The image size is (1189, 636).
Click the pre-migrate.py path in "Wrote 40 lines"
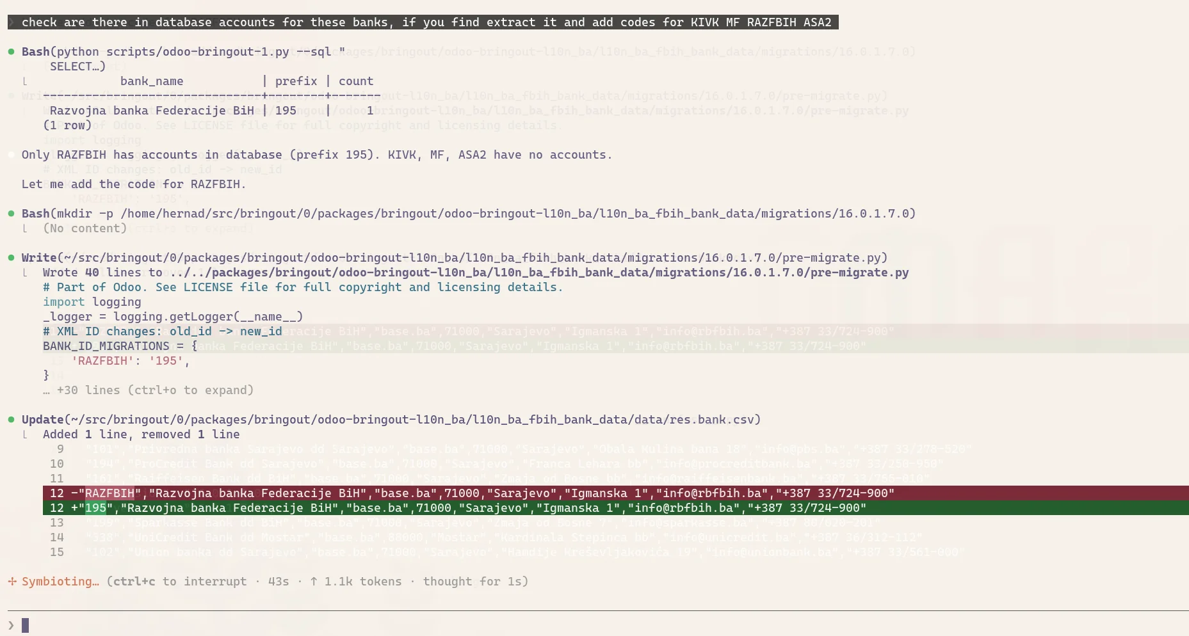tap(539, 273)
